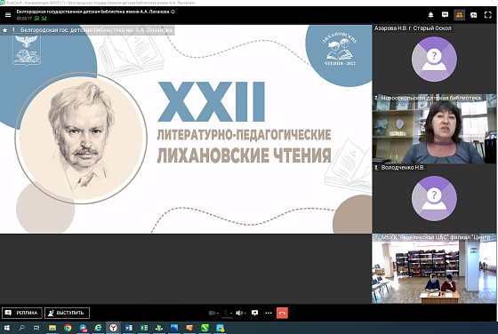The image size is (498, 334).
Task: Open the video layout icon
Action: (x=473, y=14)
